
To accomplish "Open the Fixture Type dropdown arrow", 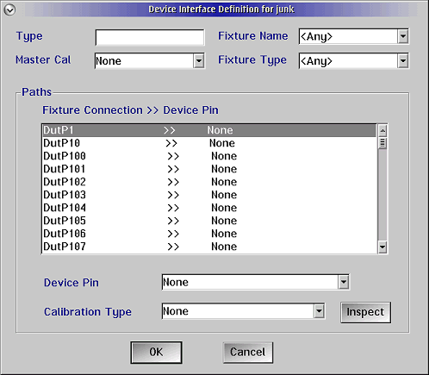I will tap(403, 61).
